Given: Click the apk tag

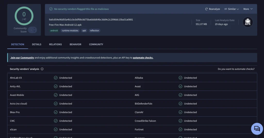Looking at the screenshot, I should [84, 30].
